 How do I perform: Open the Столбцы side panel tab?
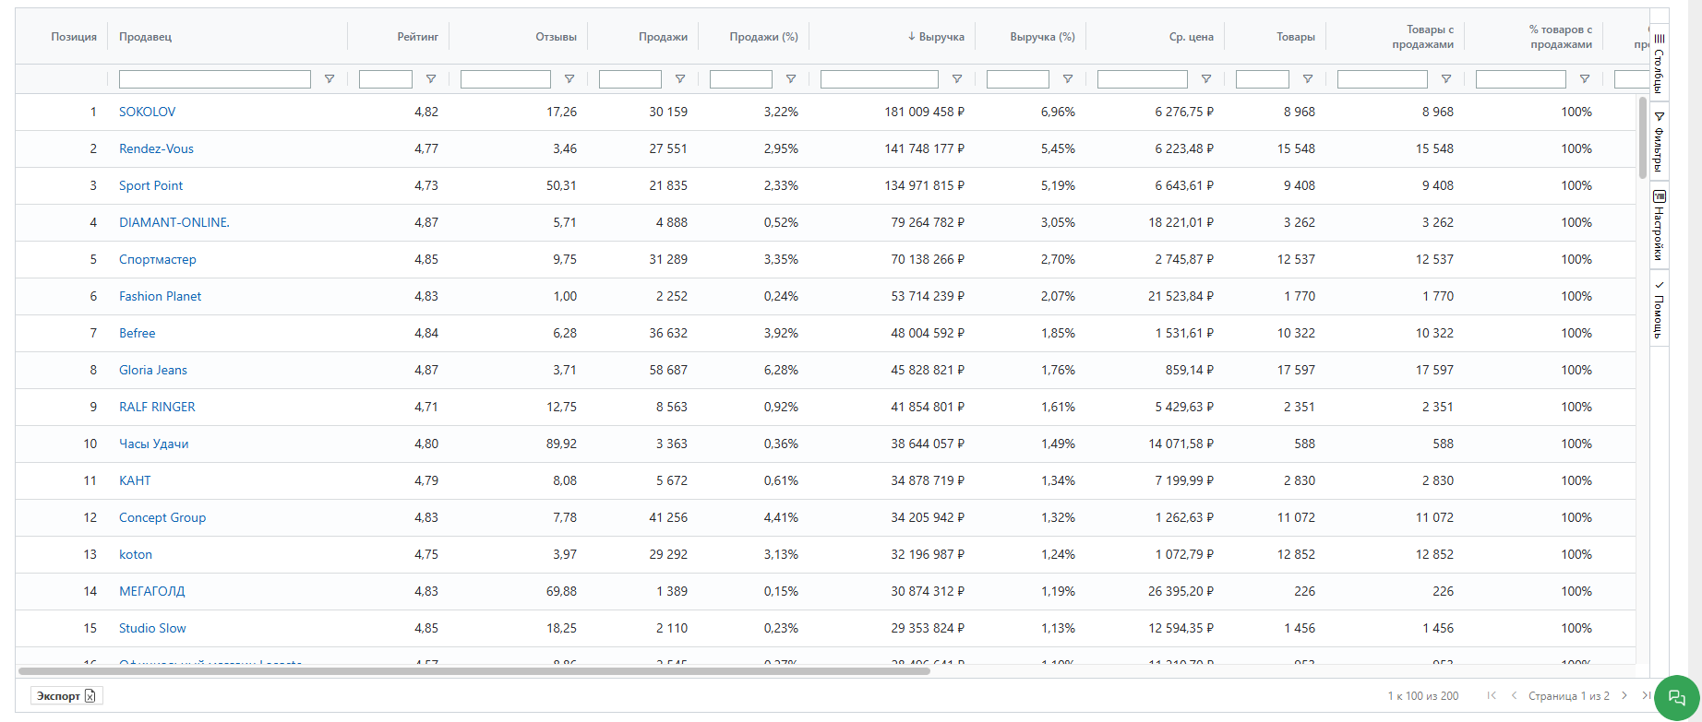tap(1659, 63)
